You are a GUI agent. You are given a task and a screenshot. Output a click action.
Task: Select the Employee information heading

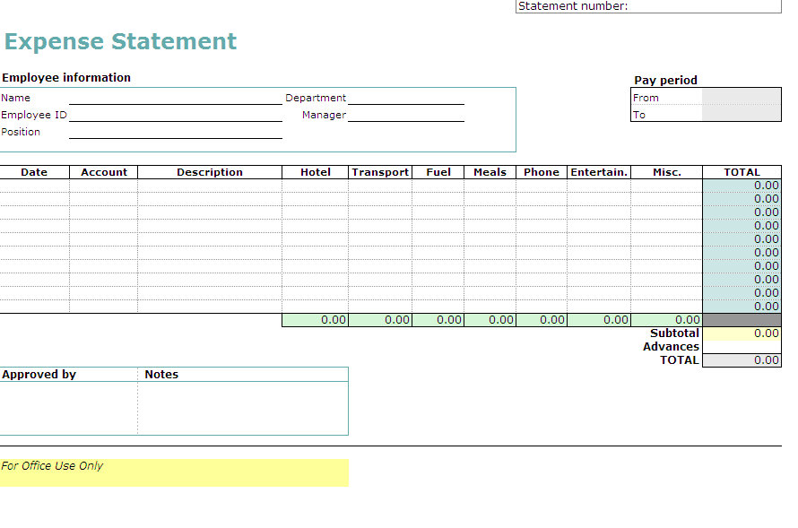pyautogui.click(x=66, y=78)
